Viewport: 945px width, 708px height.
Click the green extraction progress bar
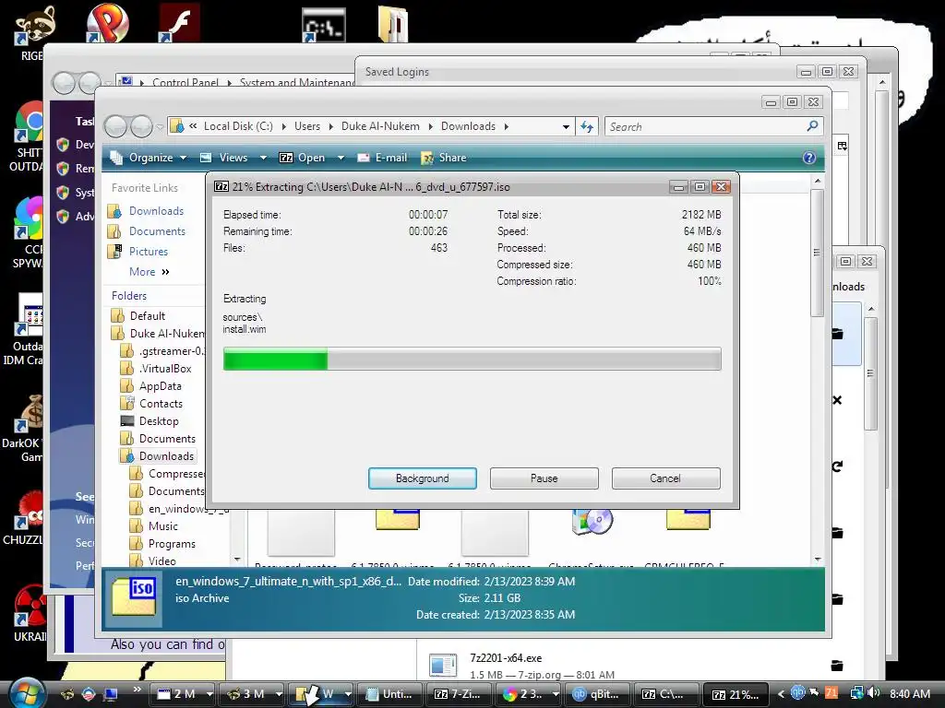(472, 359)
